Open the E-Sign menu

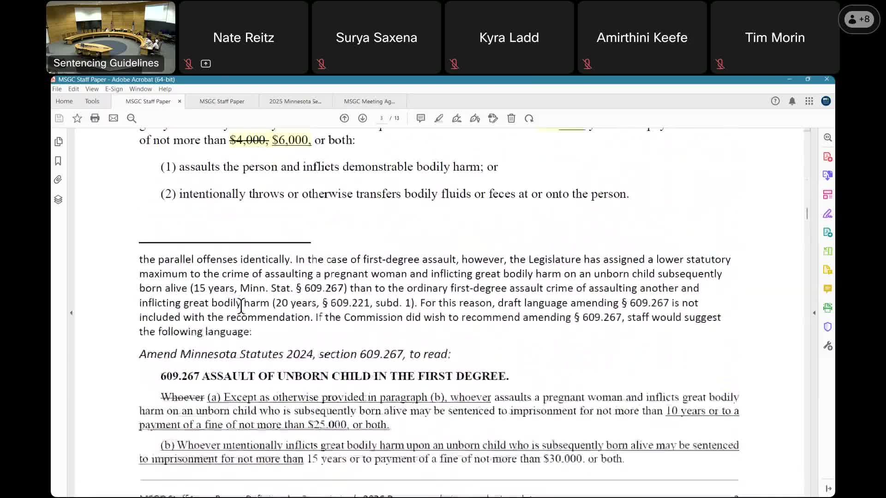pos(114,89)
